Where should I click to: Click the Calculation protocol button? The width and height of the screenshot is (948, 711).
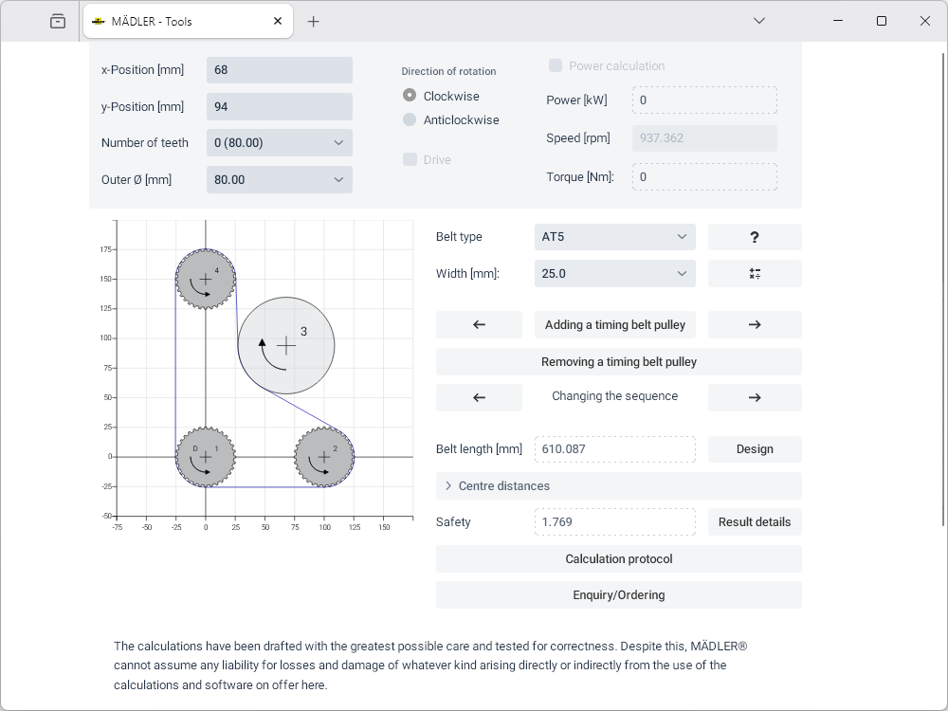[x=618, y=558]
